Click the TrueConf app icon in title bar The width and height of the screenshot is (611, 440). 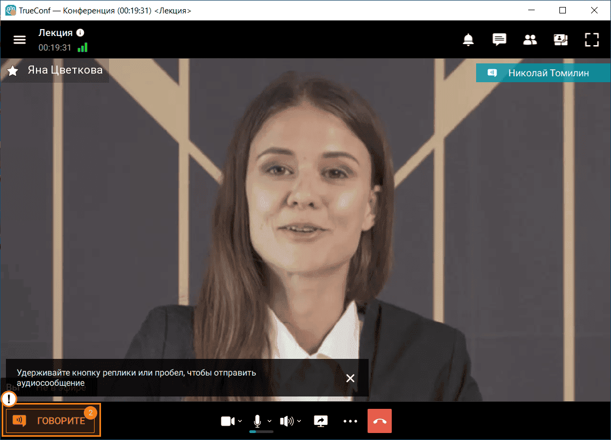(x=11, y=11)
